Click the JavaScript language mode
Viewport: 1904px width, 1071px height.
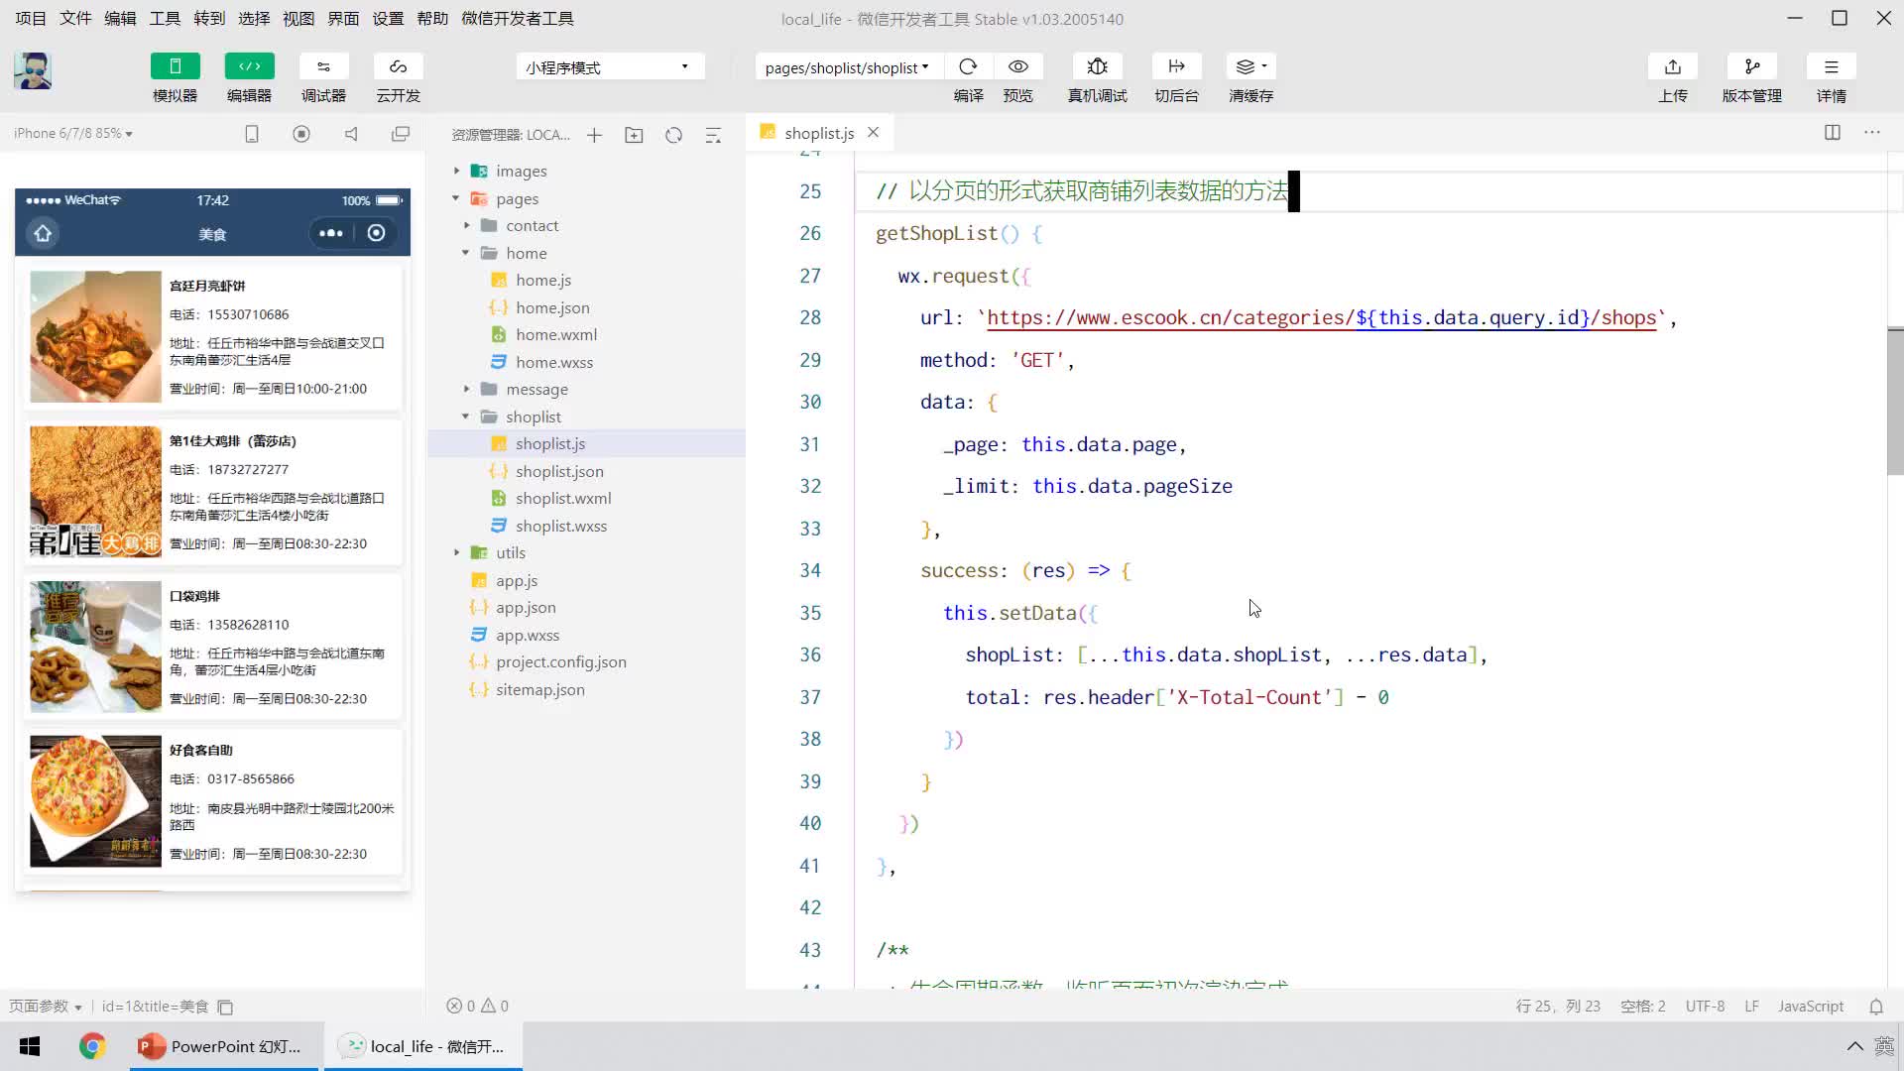pos(1811,1006)
